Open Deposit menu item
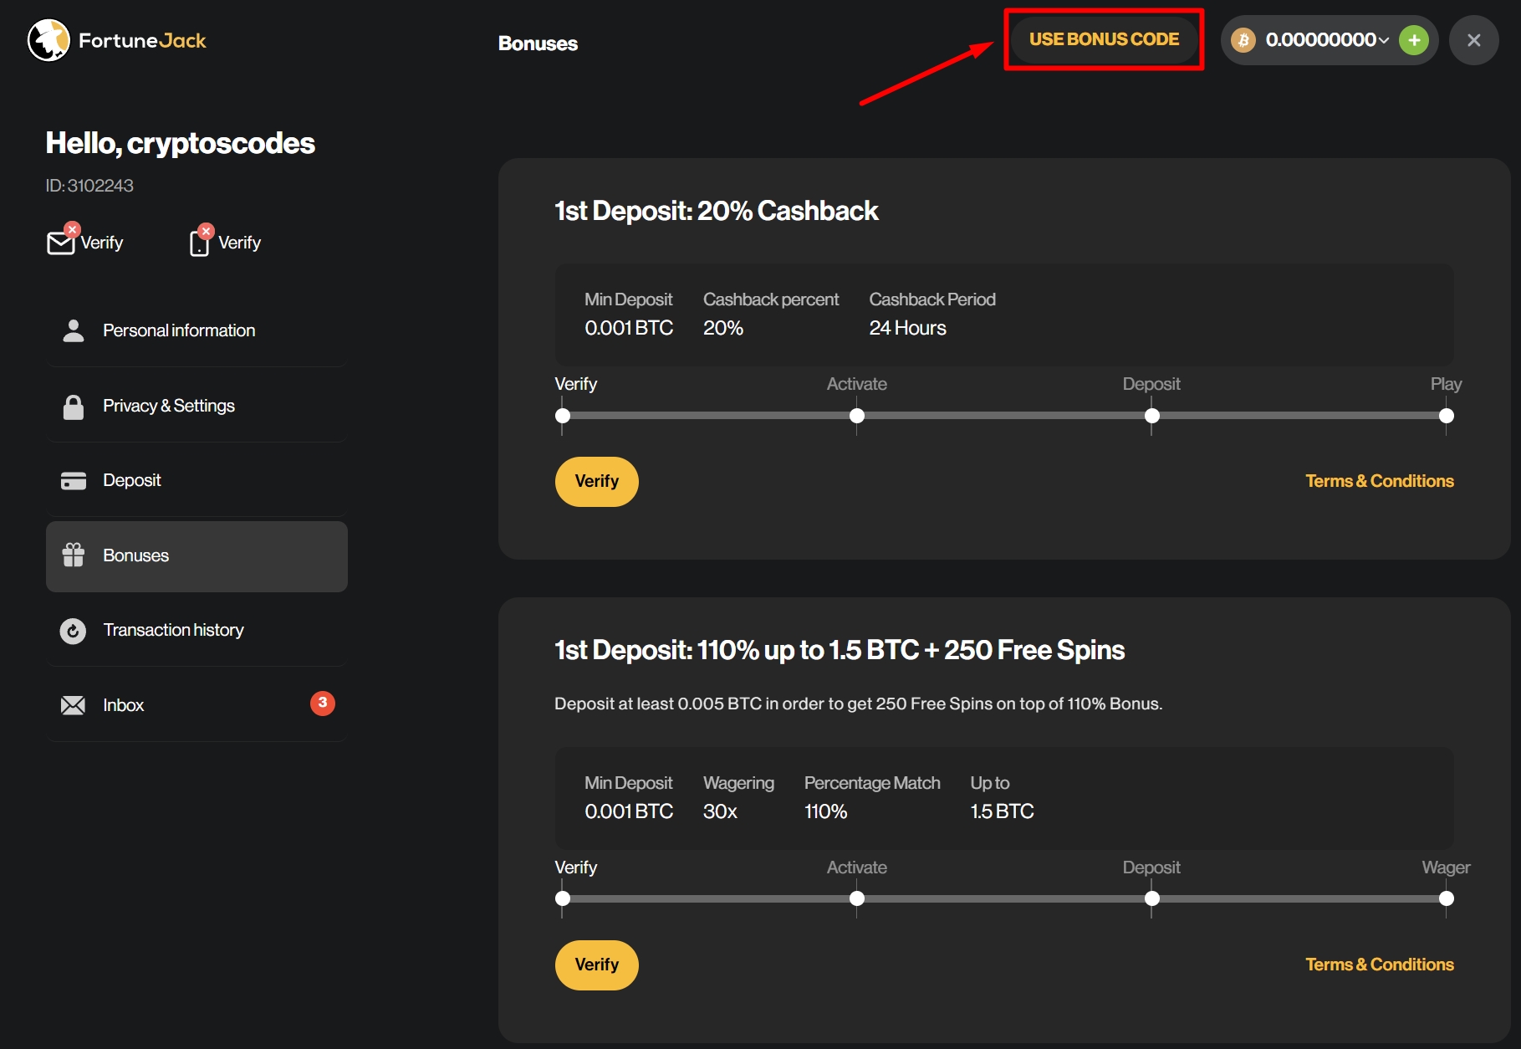 [197, 480]
